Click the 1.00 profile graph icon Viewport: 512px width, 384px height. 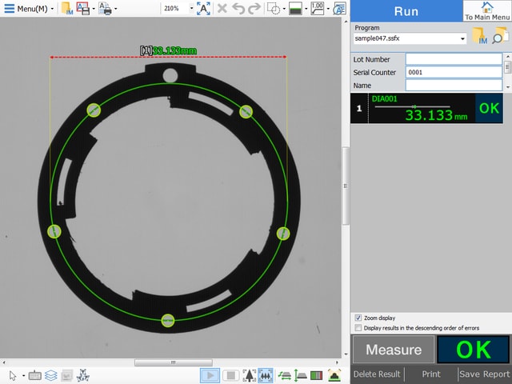tap(318, 9)
